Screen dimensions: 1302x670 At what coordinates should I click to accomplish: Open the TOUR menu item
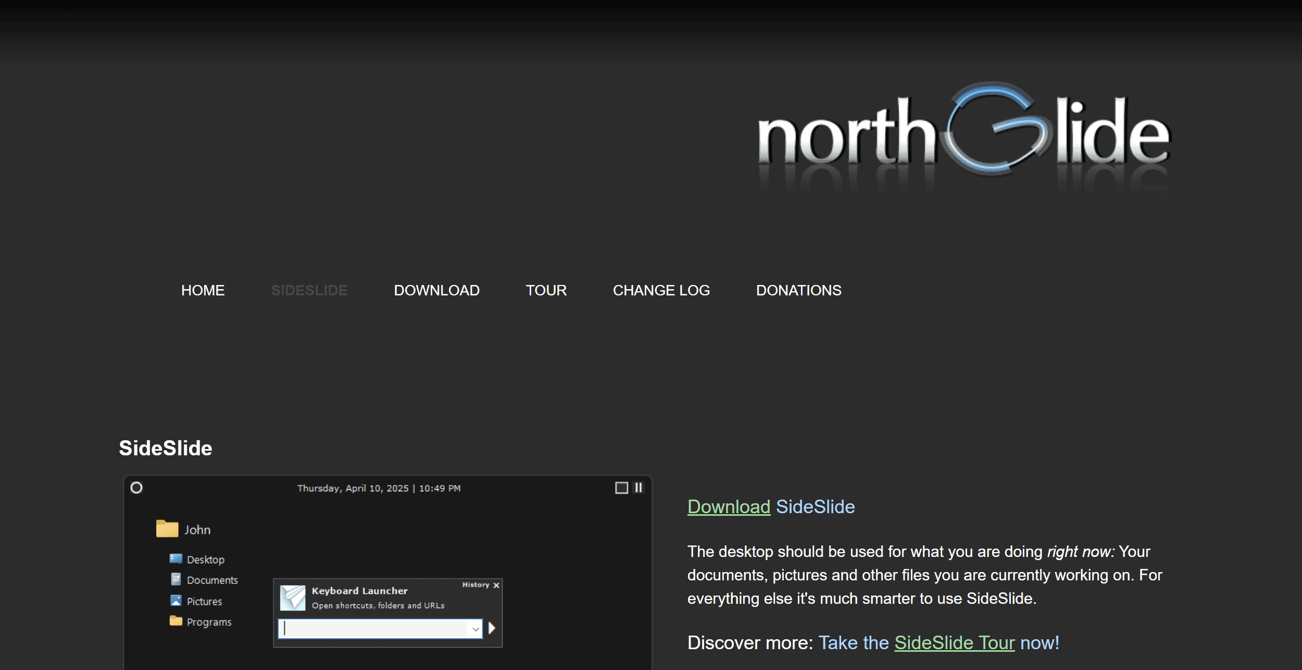point(546,290)
